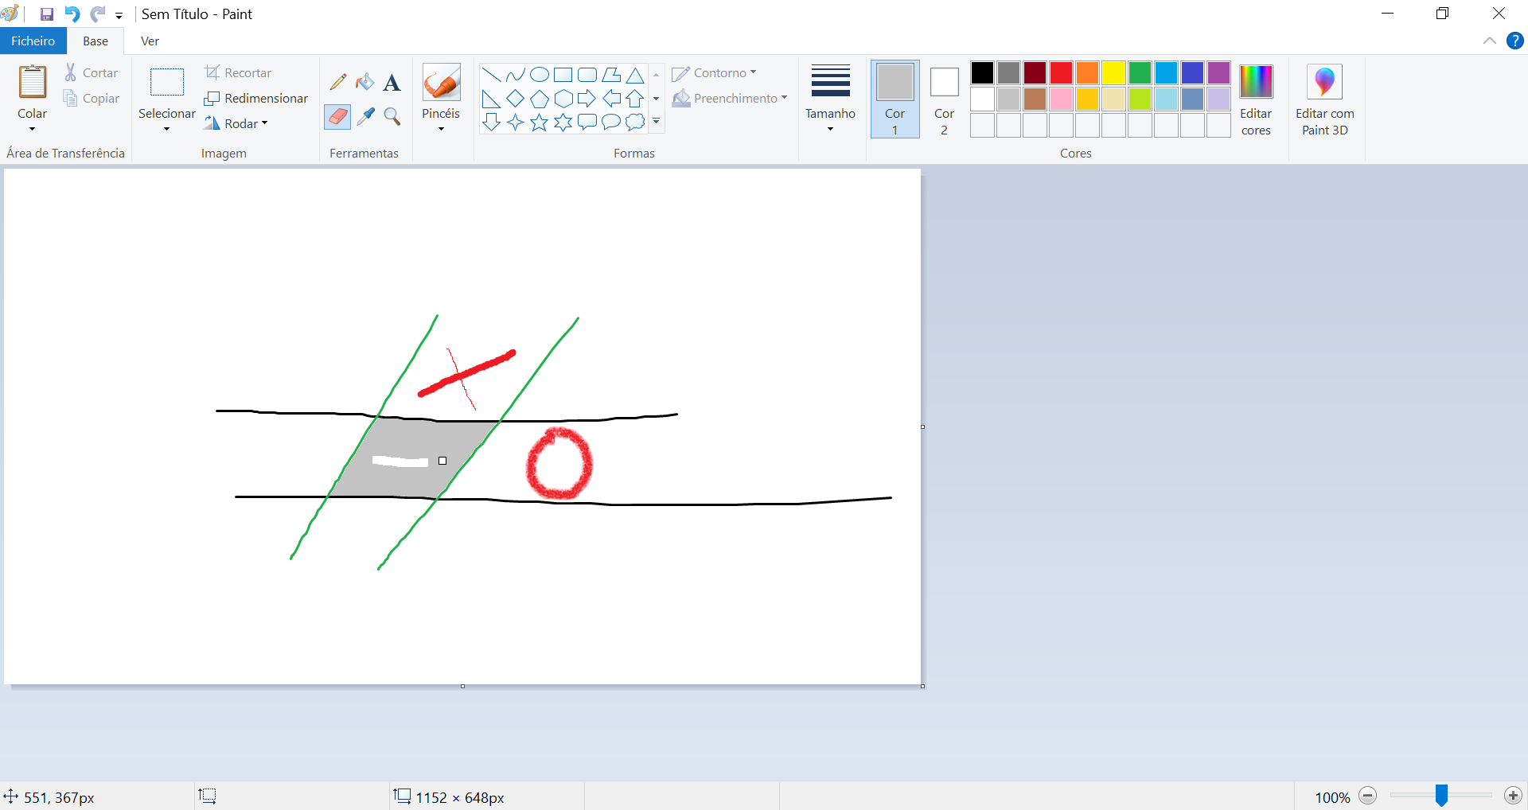Choose the Left arrow shape
The image size is (1528, 810).
pos(611,99)
